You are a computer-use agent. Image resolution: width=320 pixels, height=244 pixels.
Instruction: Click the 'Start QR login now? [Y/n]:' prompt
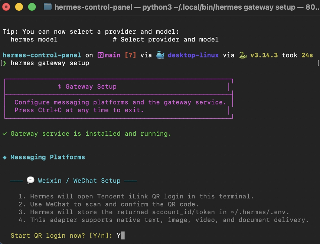(x=61, y=235)
